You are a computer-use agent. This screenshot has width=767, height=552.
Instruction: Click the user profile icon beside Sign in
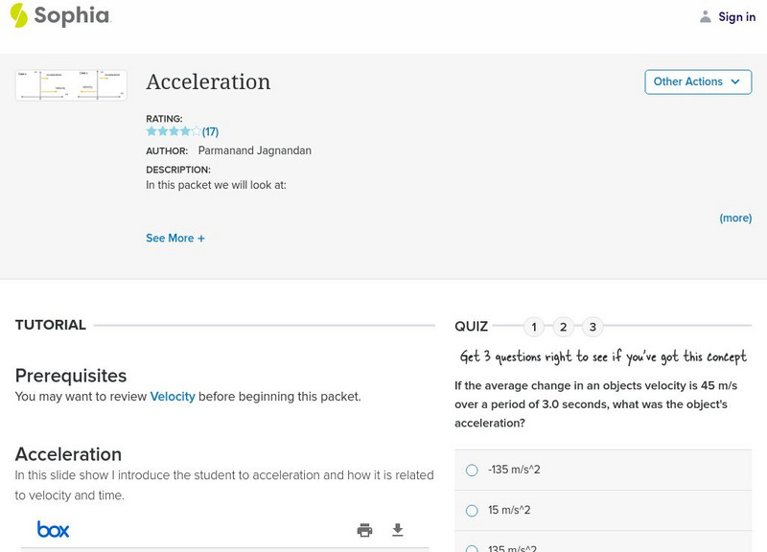[x=706, y=16]
